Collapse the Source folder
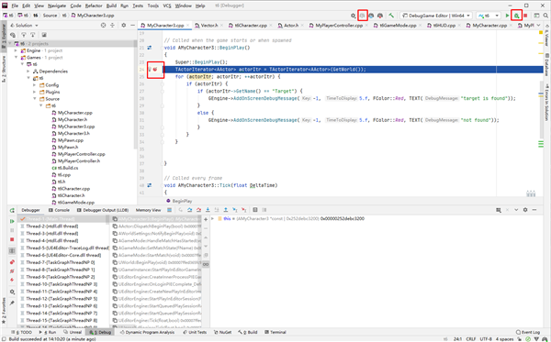551x342 pixels. [35, 99]
